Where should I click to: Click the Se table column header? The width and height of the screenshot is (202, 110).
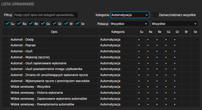pos(195,32)
